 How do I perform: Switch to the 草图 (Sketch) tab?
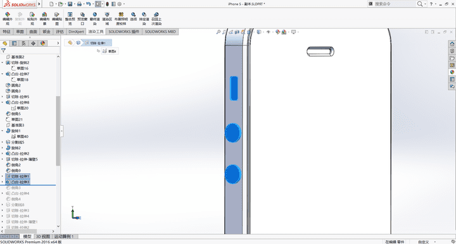click(x=20, y=32)
